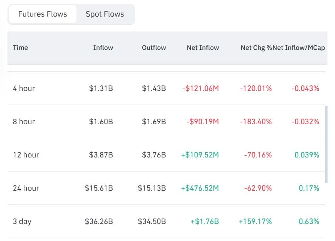Select the 24 hour row label
The height and width of the screenshot is (241, 335).
click(x=26, y=188)
